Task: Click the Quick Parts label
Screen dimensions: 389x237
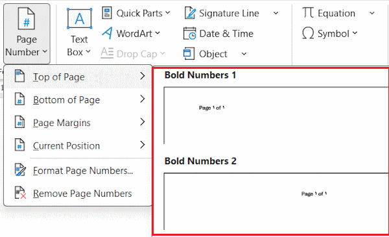Action: click(x=139, y=13)
